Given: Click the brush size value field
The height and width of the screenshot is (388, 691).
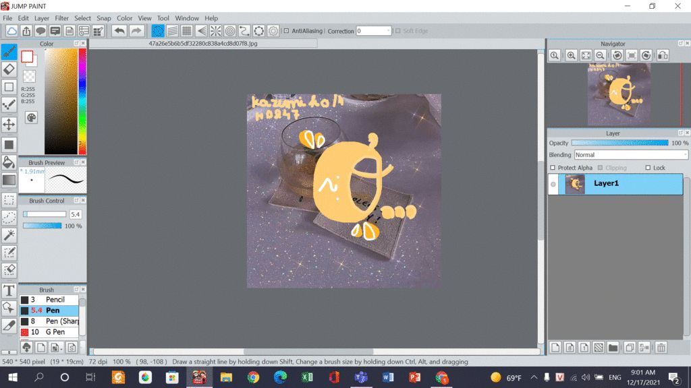Looking at the screenshot, I should [x=76, y=214].
